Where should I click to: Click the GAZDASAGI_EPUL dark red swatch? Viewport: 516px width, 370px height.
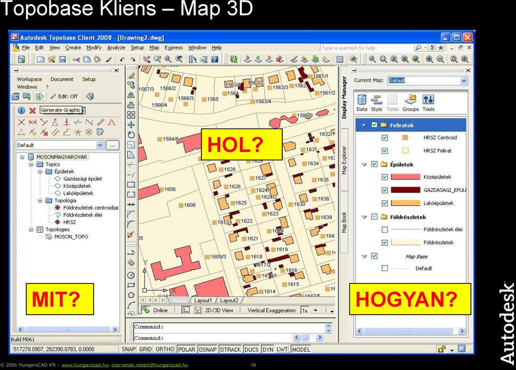click(405, 190)
